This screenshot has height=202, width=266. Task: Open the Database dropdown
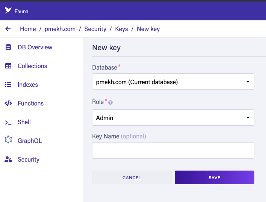pyautogui.click(x=173, y=82)
